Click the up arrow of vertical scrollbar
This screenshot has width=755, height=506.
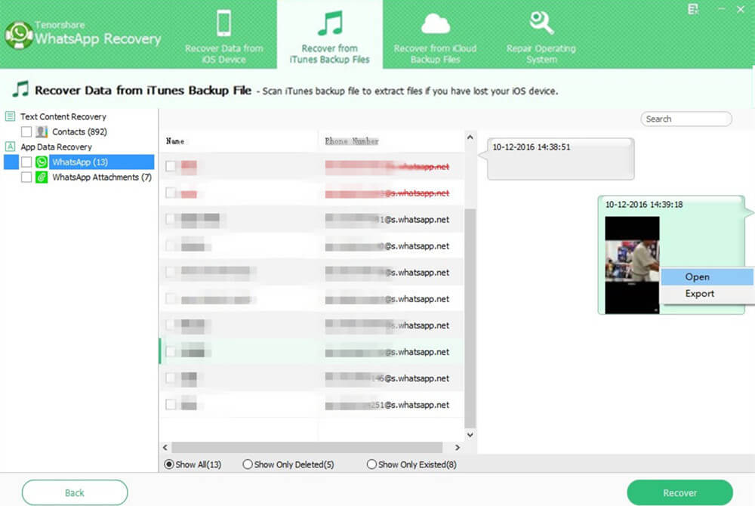coord(470,137)
